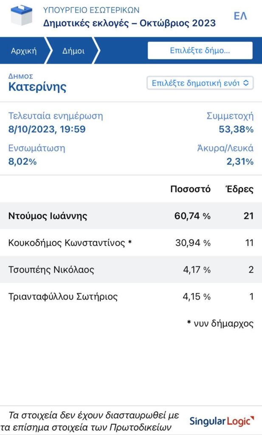The image size is (262, 435).
Task: Open the Τσουπέης Νικόλαος candidate row
Action: tap(131, 270)
